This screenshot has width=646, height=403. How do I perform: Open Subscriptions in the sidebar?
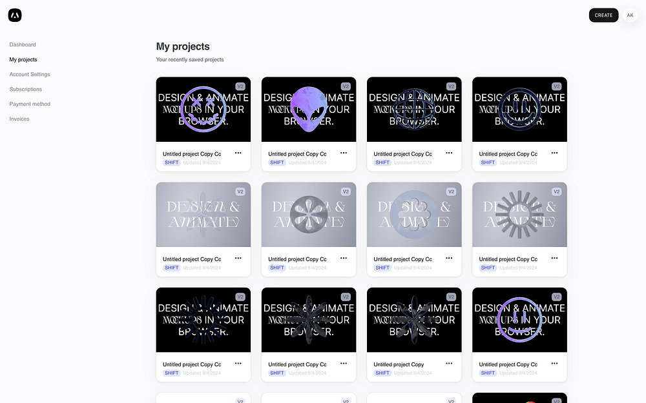[26, 89]
